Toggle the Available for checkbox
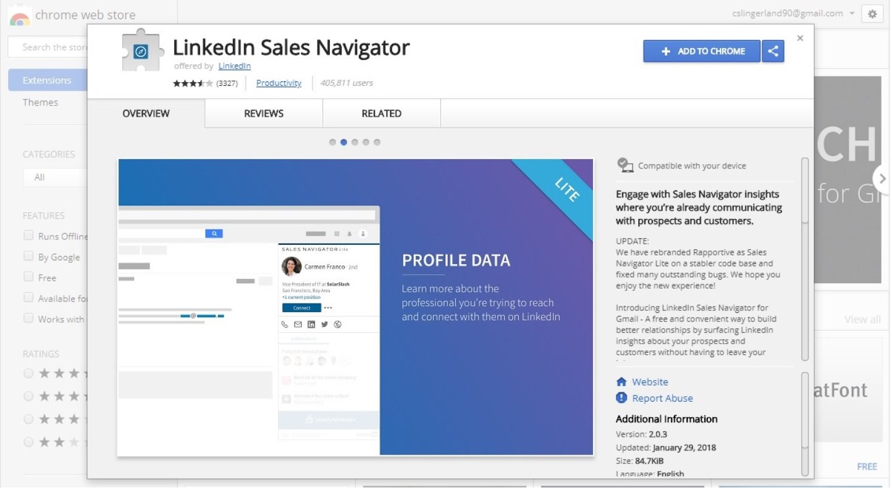892x488 pixels. click(28, 297)
